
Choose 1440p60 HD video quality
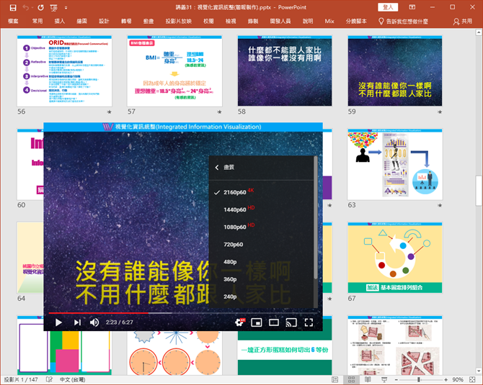point(261,209)
